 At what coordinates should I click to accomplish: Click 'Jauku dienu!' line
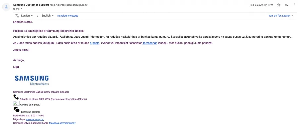point(21,50)
